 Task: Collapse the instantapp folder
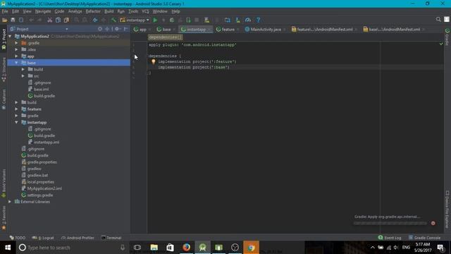(x=16, y=122)
